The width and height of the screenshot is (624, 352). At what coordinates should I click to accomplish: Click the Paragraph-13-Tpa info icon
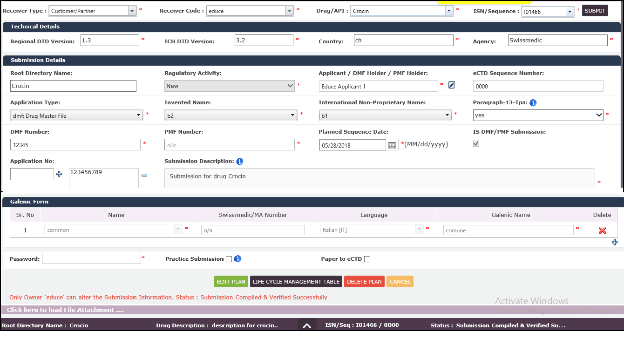(533, 102)
